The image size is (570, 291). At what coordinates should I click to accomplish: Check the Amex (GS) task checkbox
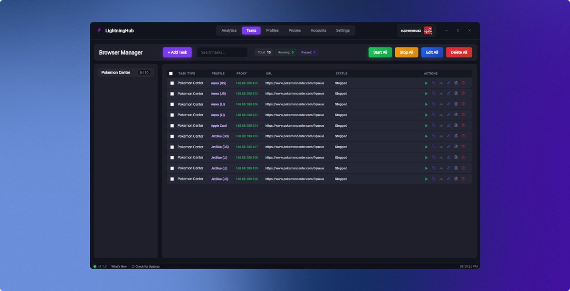(x=172, y=83)
